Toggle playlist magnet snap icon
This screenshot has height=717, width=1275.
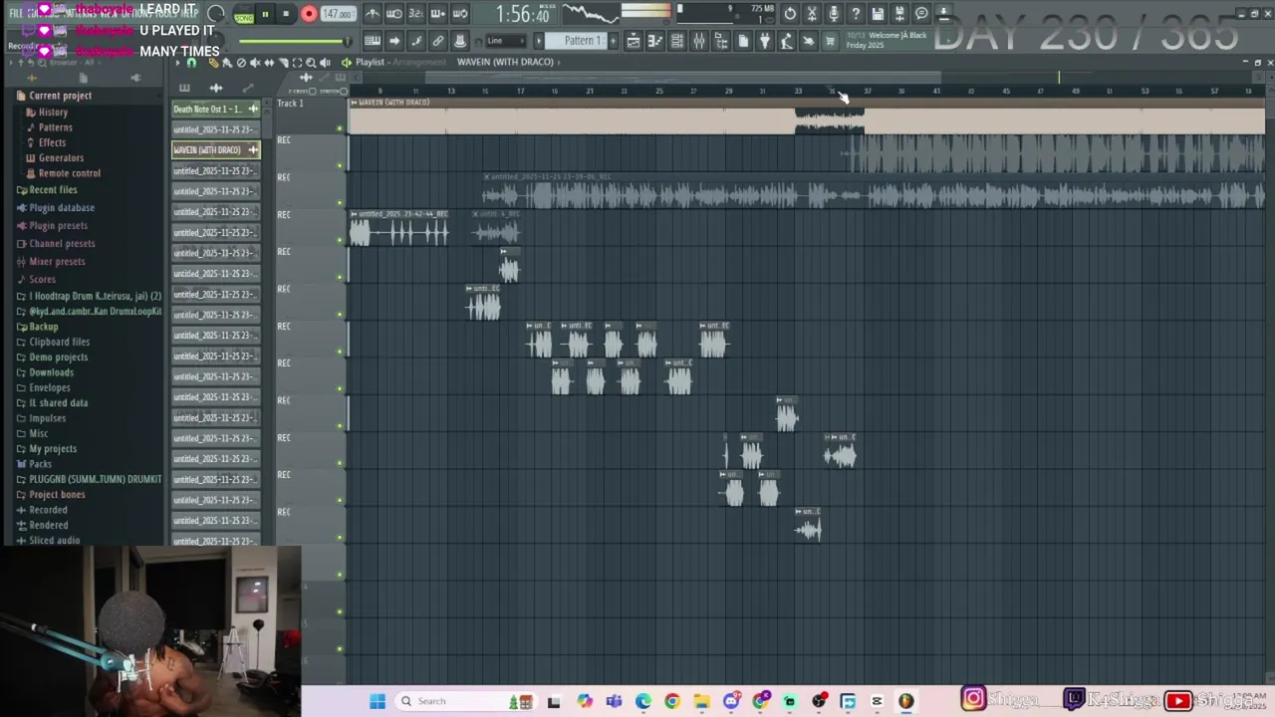tap(191, 63)
